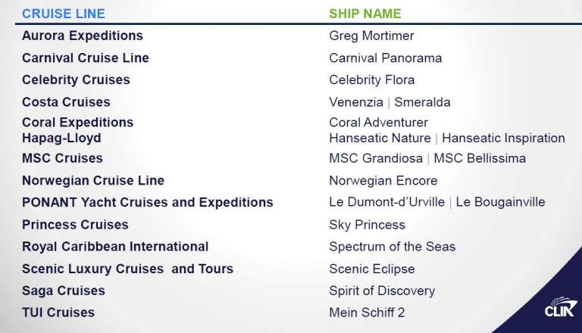Click the Carnival Panorama ship name
Viewport: 582px width, 333px height.
pos(385,58)
